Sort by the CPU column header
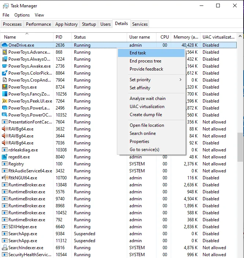 click(164, 37)
